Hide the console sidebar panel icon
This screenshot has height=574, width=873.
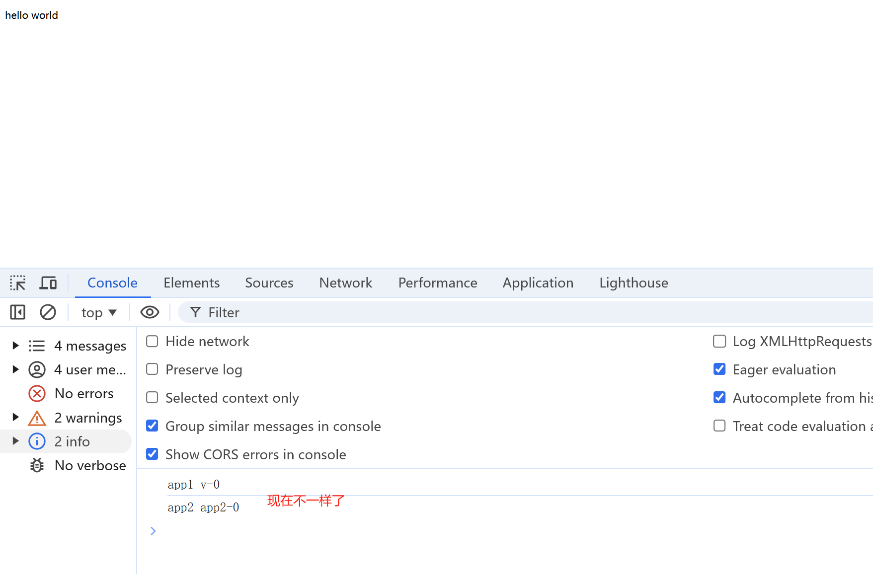[18, 312]
